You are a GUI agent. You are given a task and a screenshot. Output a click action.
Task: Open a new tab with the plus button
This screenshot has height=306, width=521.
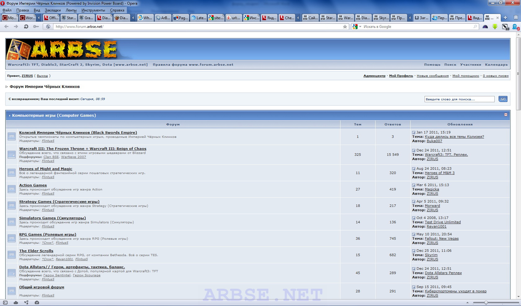505,18
